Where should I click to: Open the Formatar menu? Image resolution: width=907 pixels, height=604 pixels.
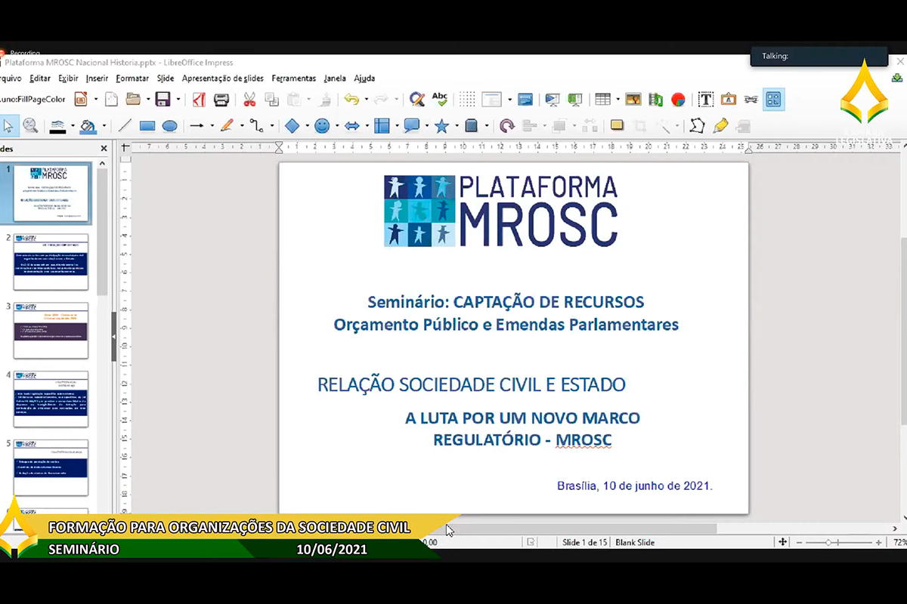click(132, 78)
